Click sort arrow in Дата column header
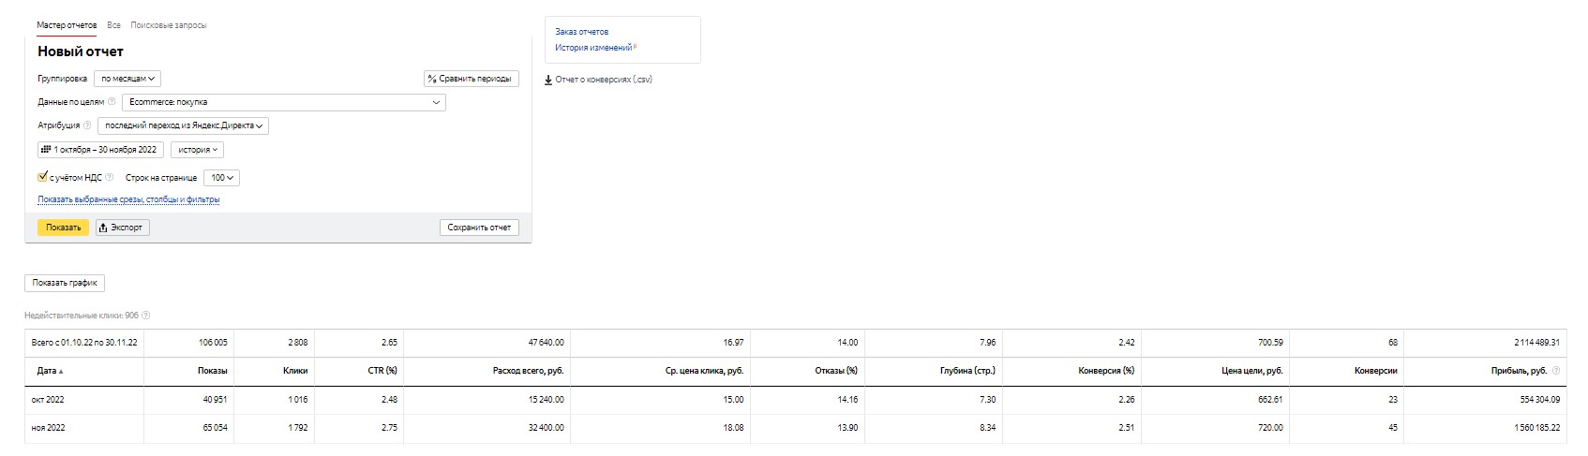The height and width of the screenshot is (456, 1588). (62, 372)
